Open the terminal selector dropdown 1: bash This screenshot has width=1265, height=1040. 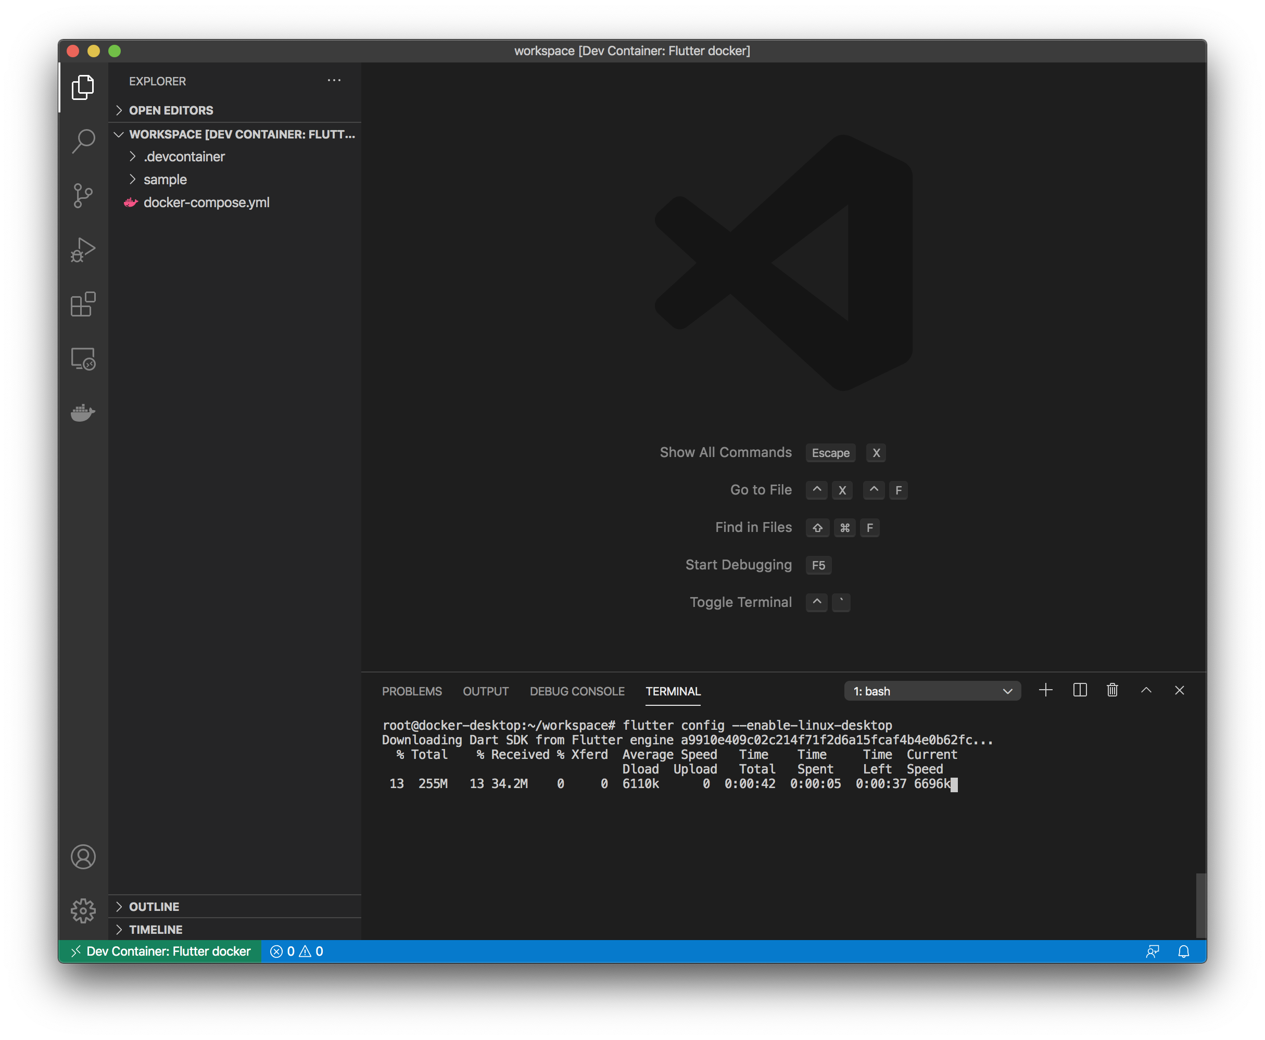coord(932,691)
